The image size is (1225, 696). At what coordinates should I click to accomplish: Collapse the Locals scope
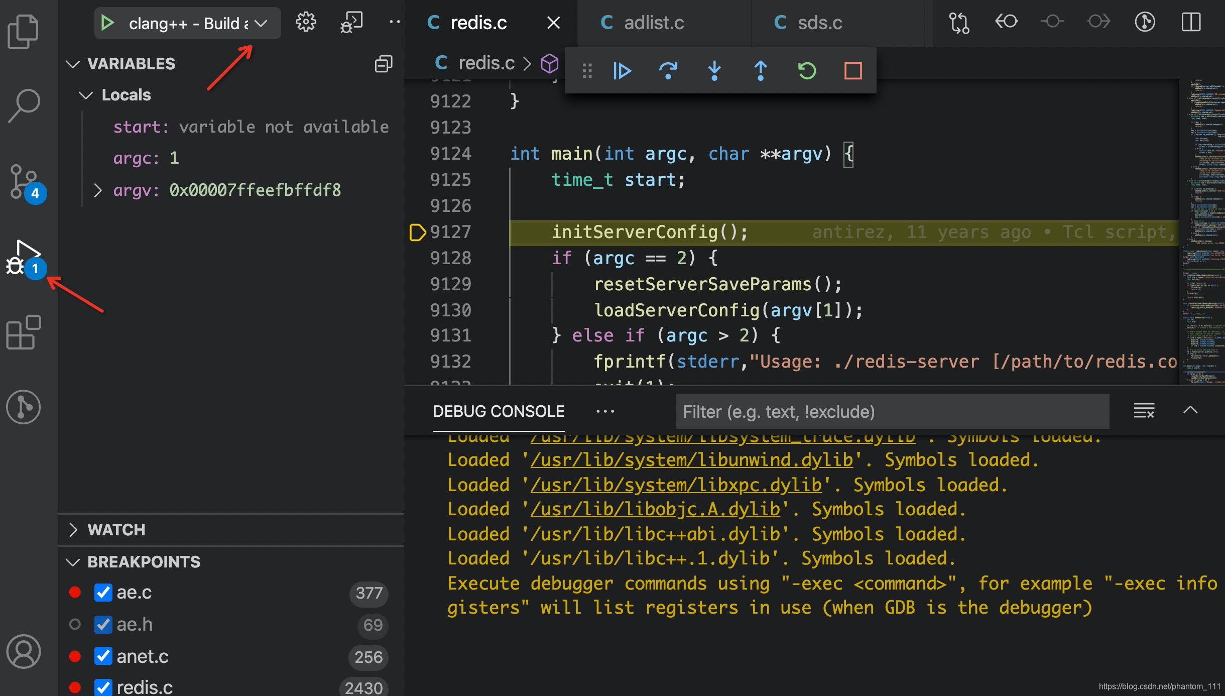[x=86, y=95]
